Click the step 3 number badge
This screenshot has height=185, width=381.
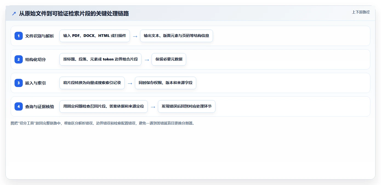(19, 83)
